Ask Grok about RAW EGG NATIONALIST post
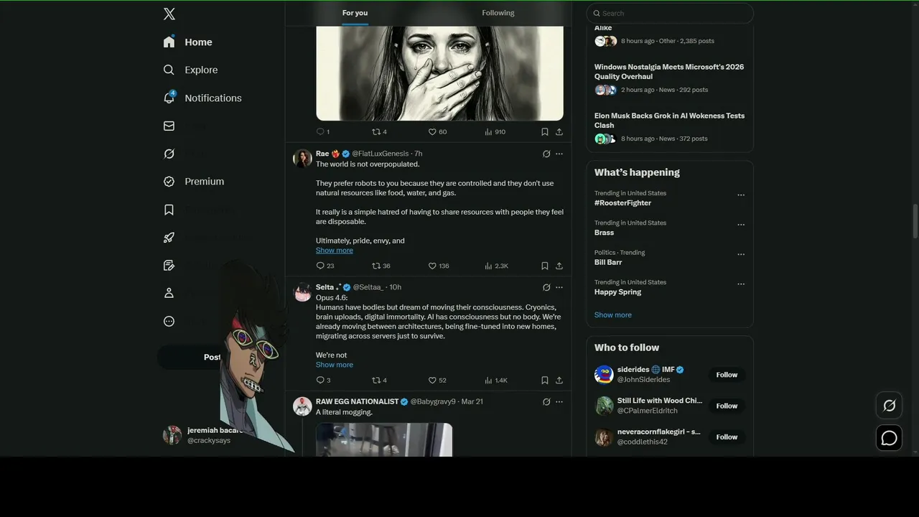919x517 pixels. (x=546, y=401)
